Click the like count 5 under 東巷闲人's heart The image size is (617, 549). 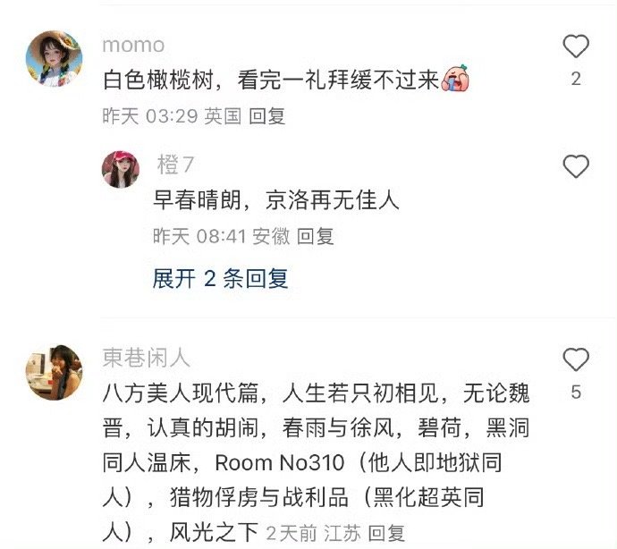(x=576, y=393)
